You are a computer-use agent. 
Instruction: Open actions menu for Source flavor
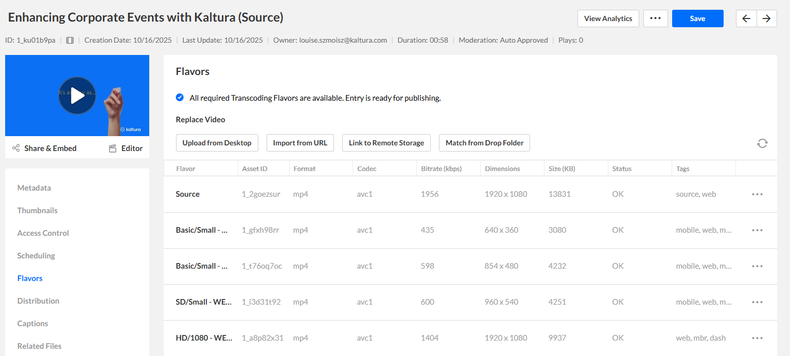757,194
